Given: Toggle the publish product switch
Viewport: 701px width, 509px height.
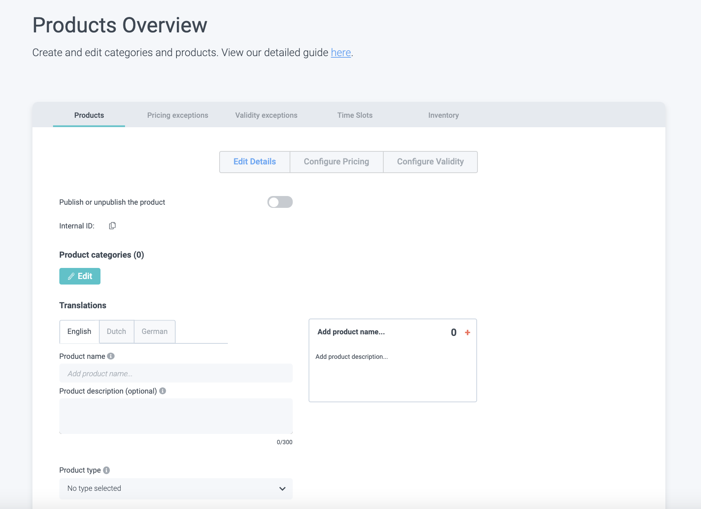Looking at the screenshot, I should click(x=280, y=202).
